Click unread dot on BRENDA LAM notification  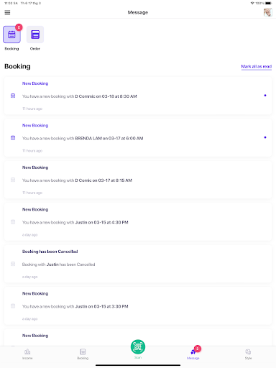[x=265, y=137]
